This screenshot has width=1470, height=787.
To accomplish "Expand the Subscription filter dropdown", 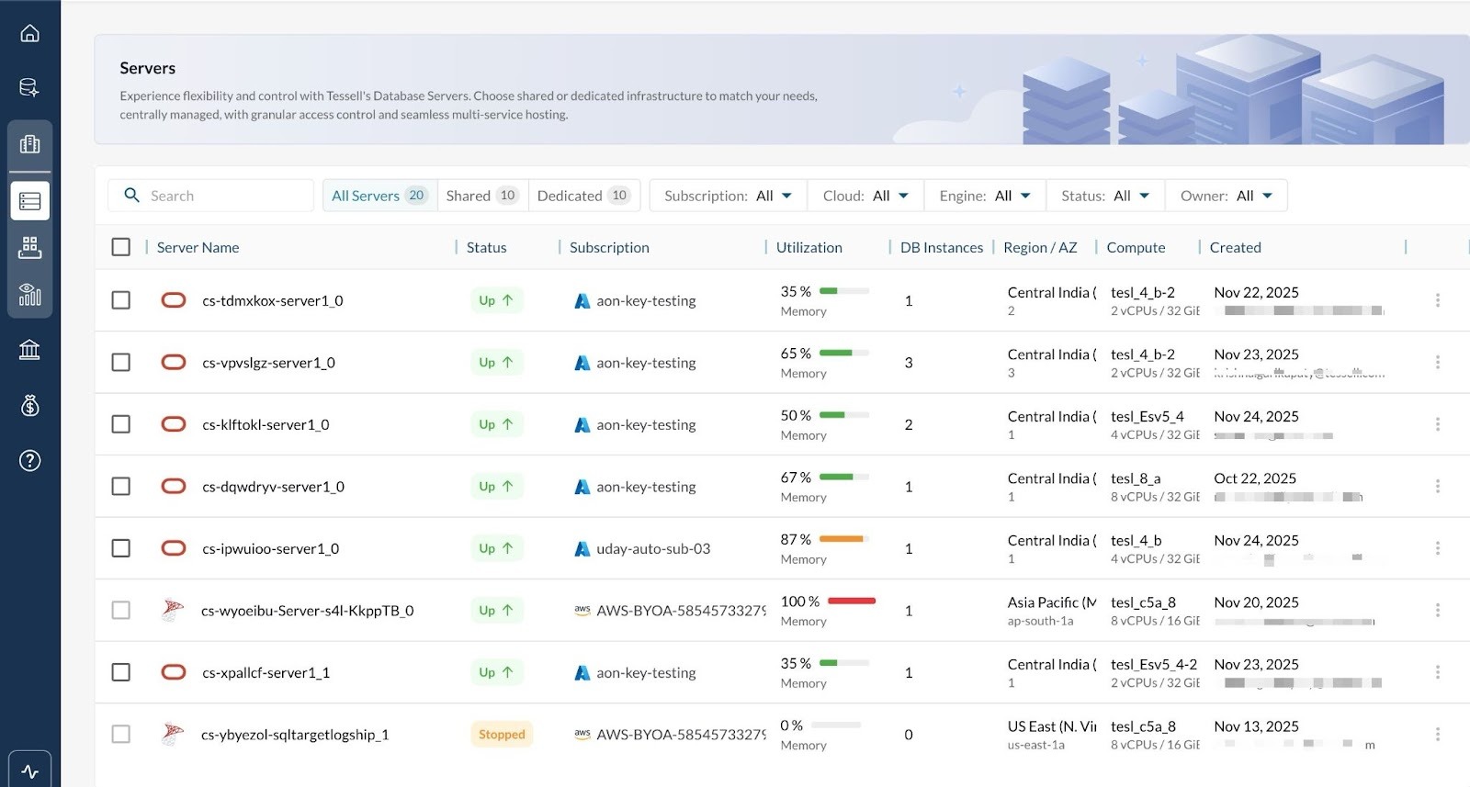I will [x=728, y=196].
